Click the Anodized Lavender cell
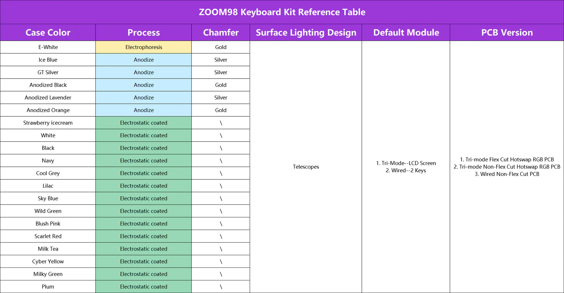The image size is (564, 293). (x=48, y=98)
